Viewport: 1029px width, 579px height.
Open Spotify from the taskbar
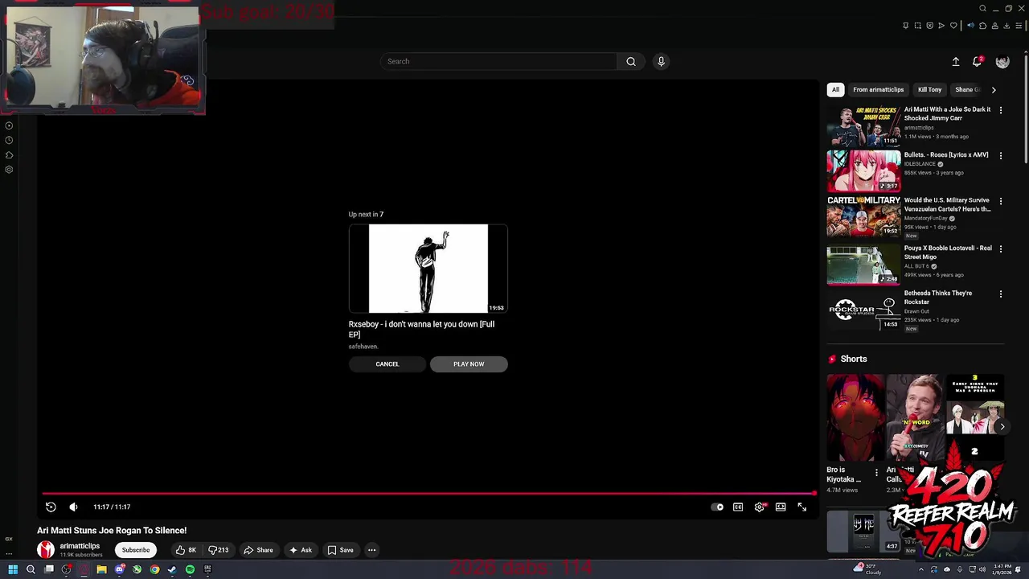pos(190,569)
